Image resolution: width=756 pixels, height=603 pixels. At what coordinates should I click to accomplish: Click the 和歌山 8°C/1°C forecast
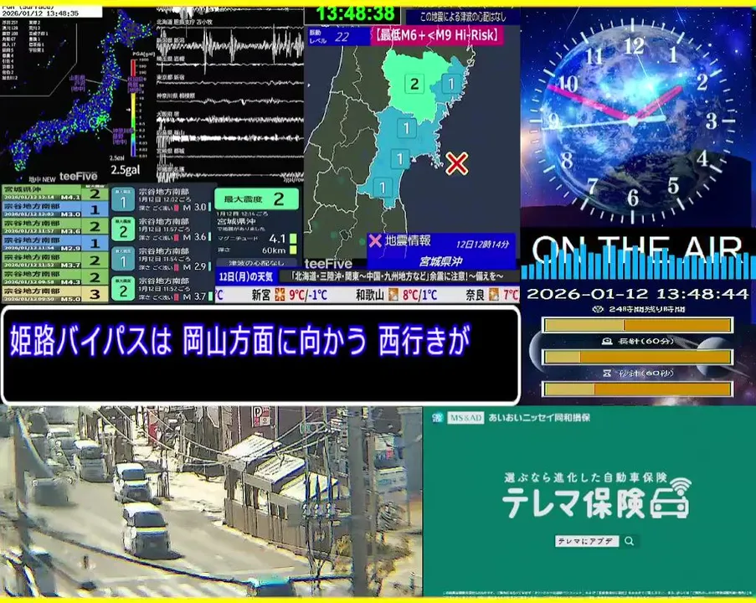pos(396,295)
